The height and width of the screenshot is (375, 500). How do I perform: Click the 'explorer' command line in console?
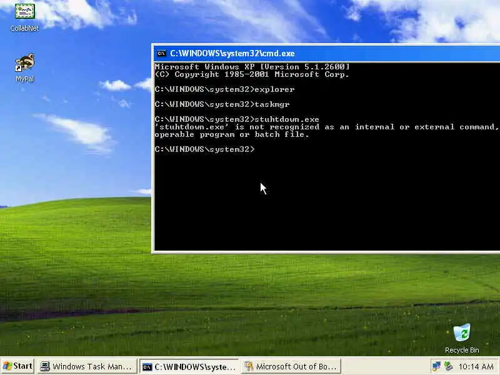tap(224, 89)
